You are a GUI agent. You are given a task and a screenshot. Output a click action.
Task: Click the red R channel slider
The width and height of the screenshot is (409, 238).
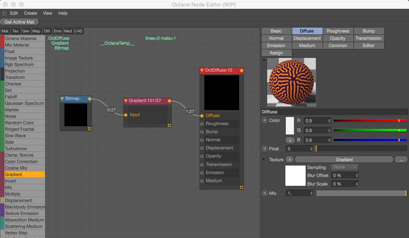click(370, 121)
